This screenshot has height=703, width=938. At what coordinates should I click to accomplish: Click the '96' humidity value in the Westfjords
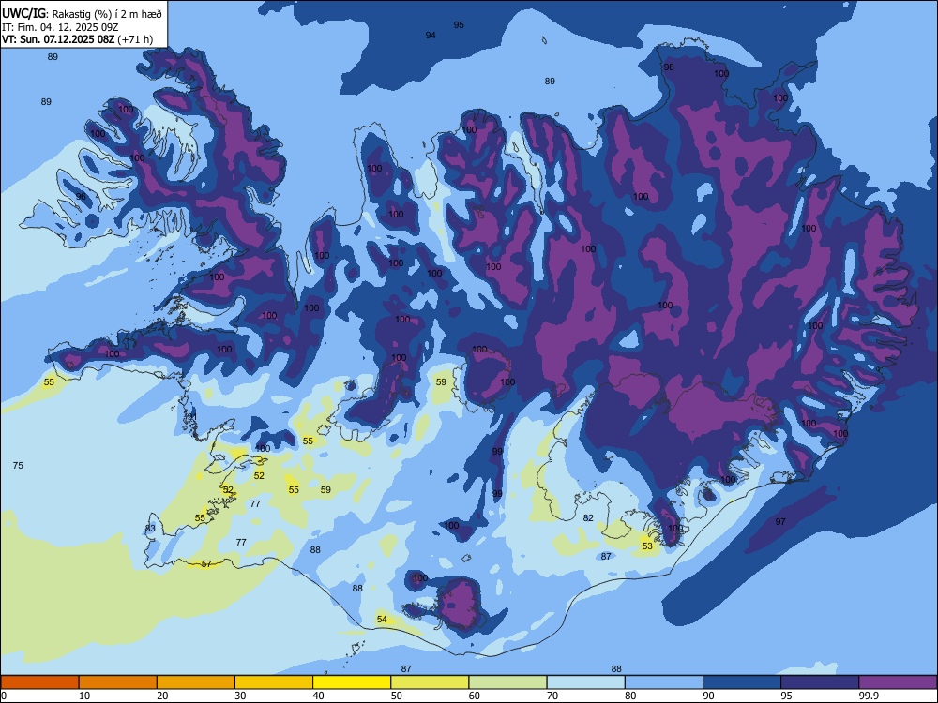tap(81, 196)
